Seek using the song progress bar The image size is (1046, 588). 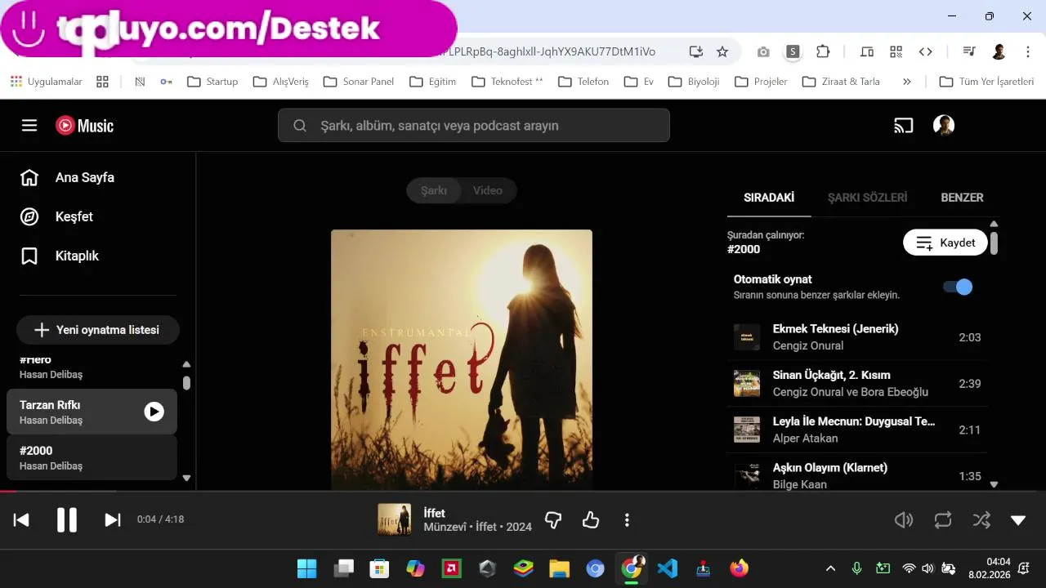click(523, 491)
